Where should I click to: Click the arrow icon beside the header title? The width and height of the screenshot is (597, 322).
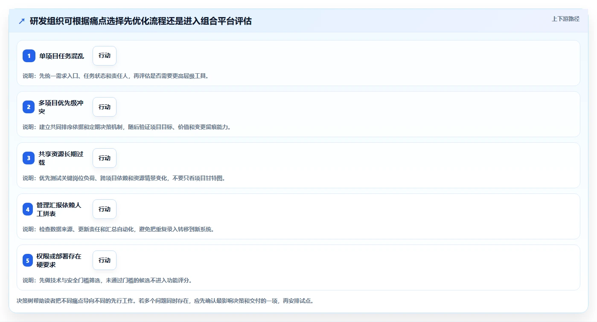[22, 21]
